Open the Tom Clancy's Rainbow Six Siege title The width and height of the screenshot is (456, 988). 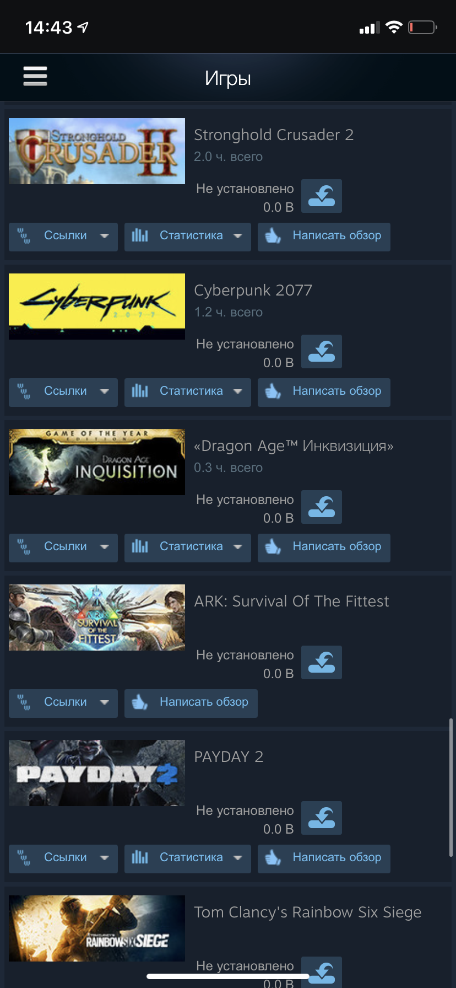[x=308, y=912]
